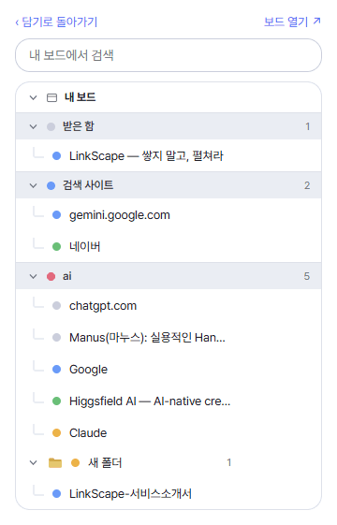Select the ai group label
This screenshot has height=525, width=337.
[x=67, y=276]
